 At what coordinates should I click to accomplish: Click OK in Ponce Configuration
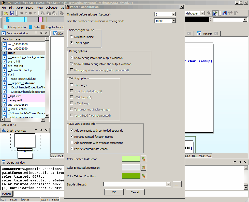coord(114,192)
